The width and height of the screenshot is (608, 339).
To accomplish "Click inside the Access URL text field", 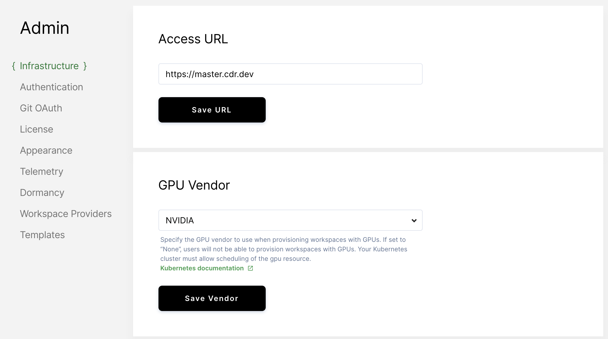I will (290, 74).
